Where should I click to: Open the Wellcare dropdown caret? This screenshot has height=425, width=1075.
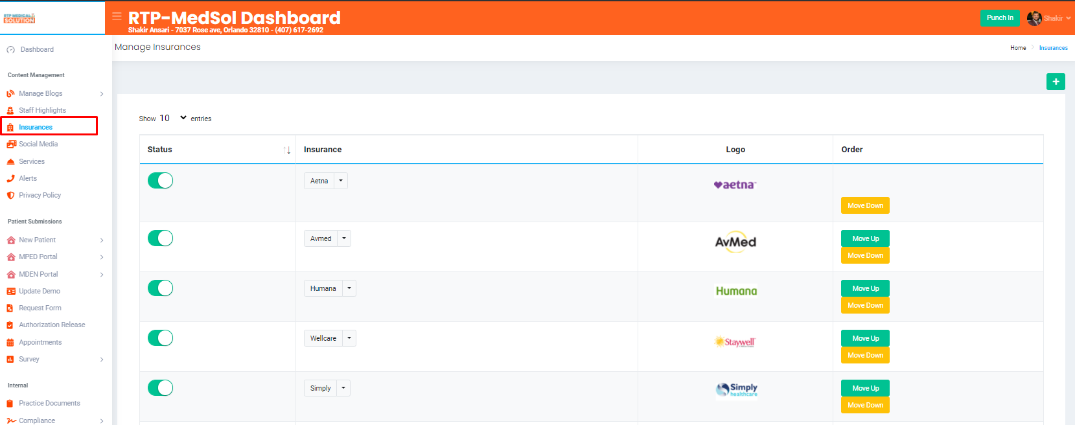349,338
